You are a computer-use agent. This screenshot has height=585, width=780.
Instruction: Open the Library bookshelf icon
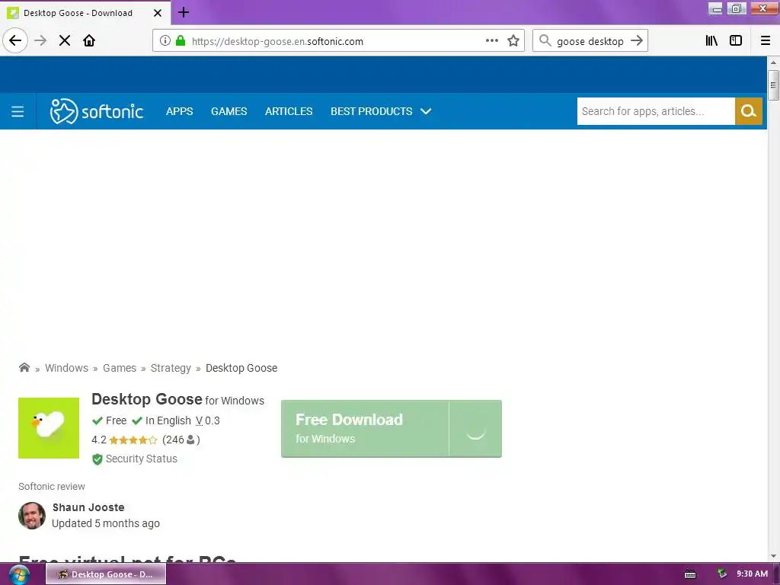pyautogui.click(x=711, y=41)
